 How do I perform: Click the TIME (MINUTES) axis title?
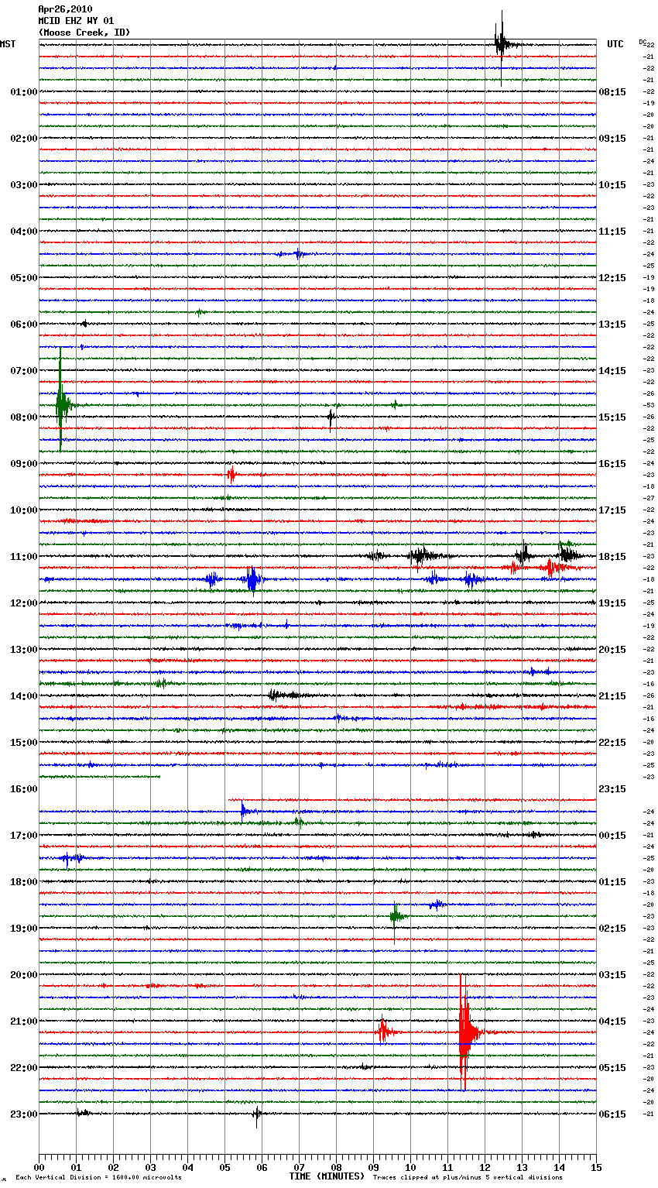(327, 1176)
